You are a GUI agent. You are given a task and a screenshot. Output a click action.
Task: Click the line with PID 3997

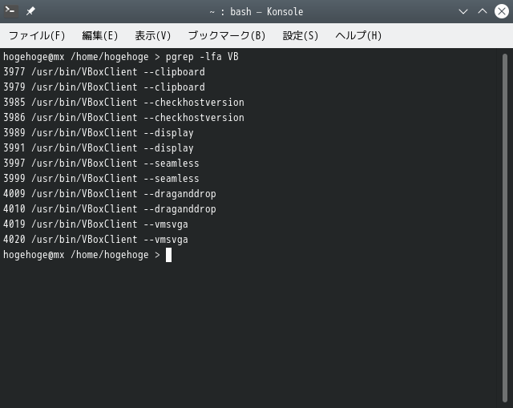(x=101, y=164)
